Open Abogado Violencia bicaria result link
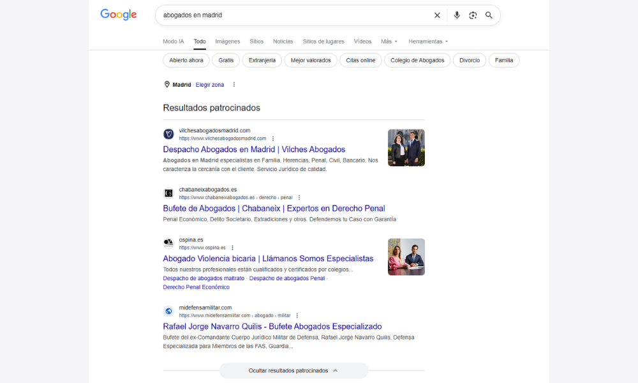Viewport: 638px width, 383px height. point(268,259)
